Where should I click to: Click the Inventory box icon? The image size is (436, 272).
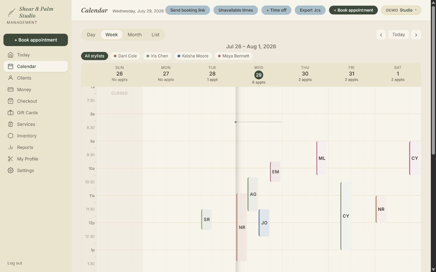tap(11, 136)
